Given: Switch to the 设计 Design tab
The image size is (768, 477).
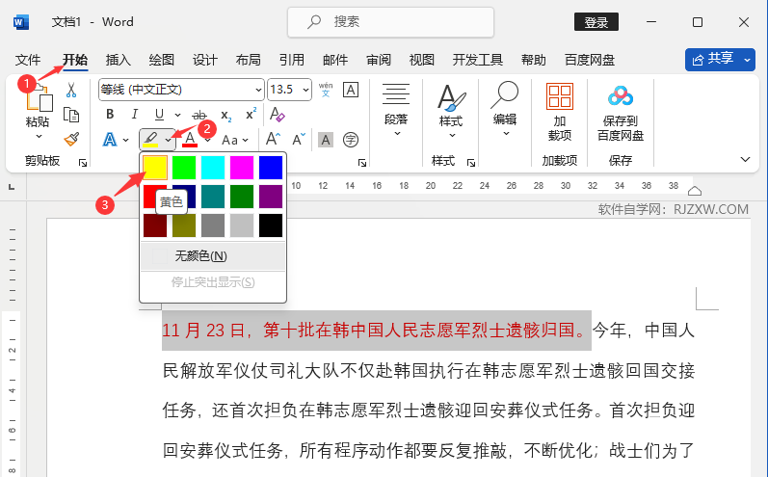Looking at the screenshot, I should pyautogui.click(x=205, y=61).
